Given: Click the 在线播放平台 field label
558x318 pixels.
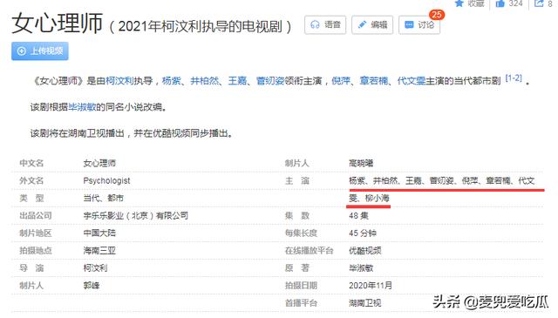Looking at the screenshot, I should click(309, 250).
